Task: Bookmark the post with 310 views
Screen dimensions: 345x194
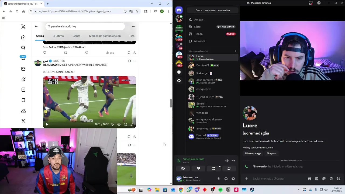Action: pyautogui.click(x=129, y=53)
